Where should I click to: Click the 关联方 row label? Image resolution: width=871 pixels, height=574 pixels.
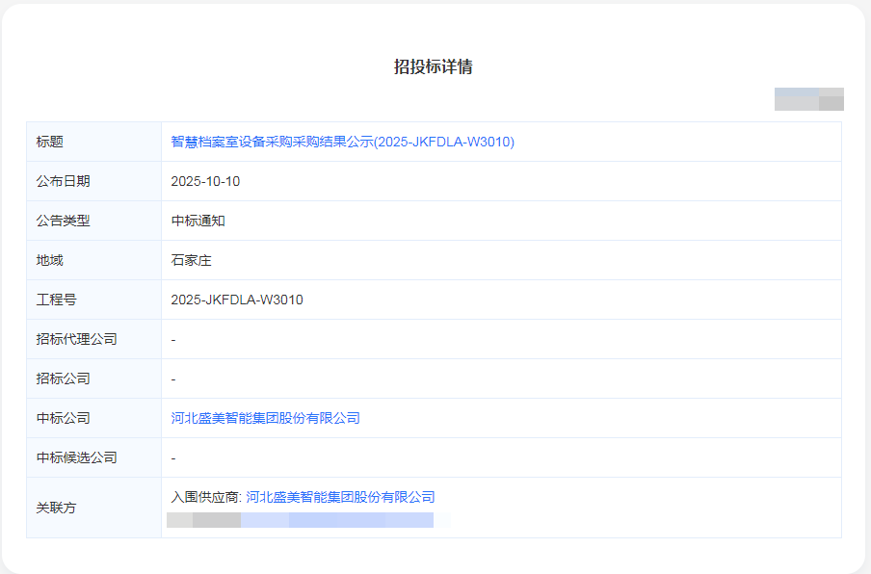coord(56,507)
